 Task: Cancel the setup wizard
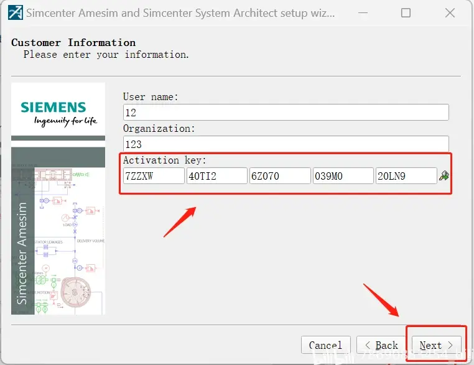pos(326,344)
